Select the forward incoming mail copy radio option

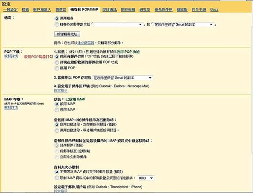tap(57, 25)
